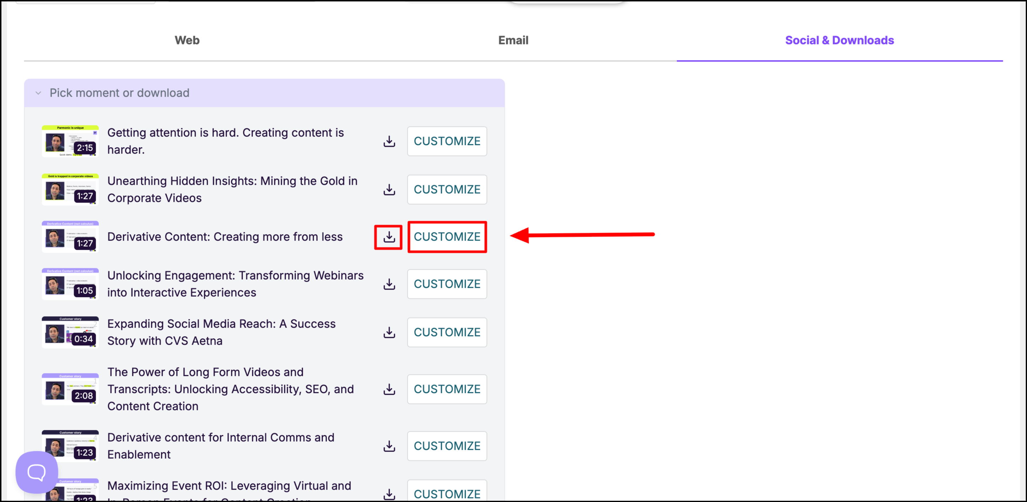Image resolution: width=1027 pixels, height=502 pixels.
Task: Open the chat support bubble
Action: (x=37, y=472)
